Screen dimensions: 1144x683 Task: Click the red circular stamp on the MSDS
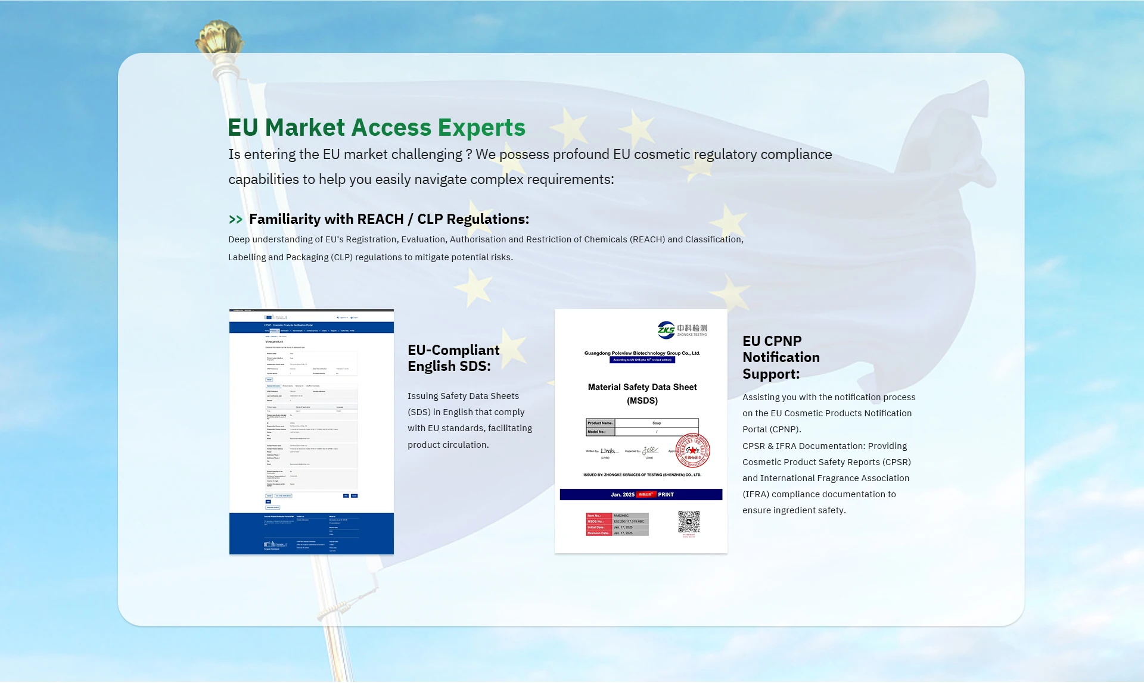[692, 451]
